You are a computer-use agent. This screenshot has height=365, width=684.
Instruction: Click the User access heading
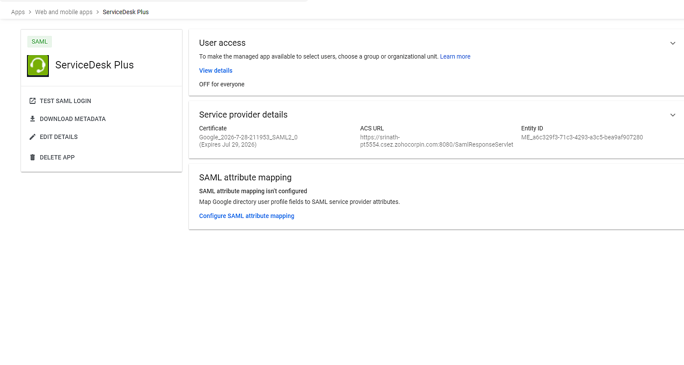pos(222,43)
